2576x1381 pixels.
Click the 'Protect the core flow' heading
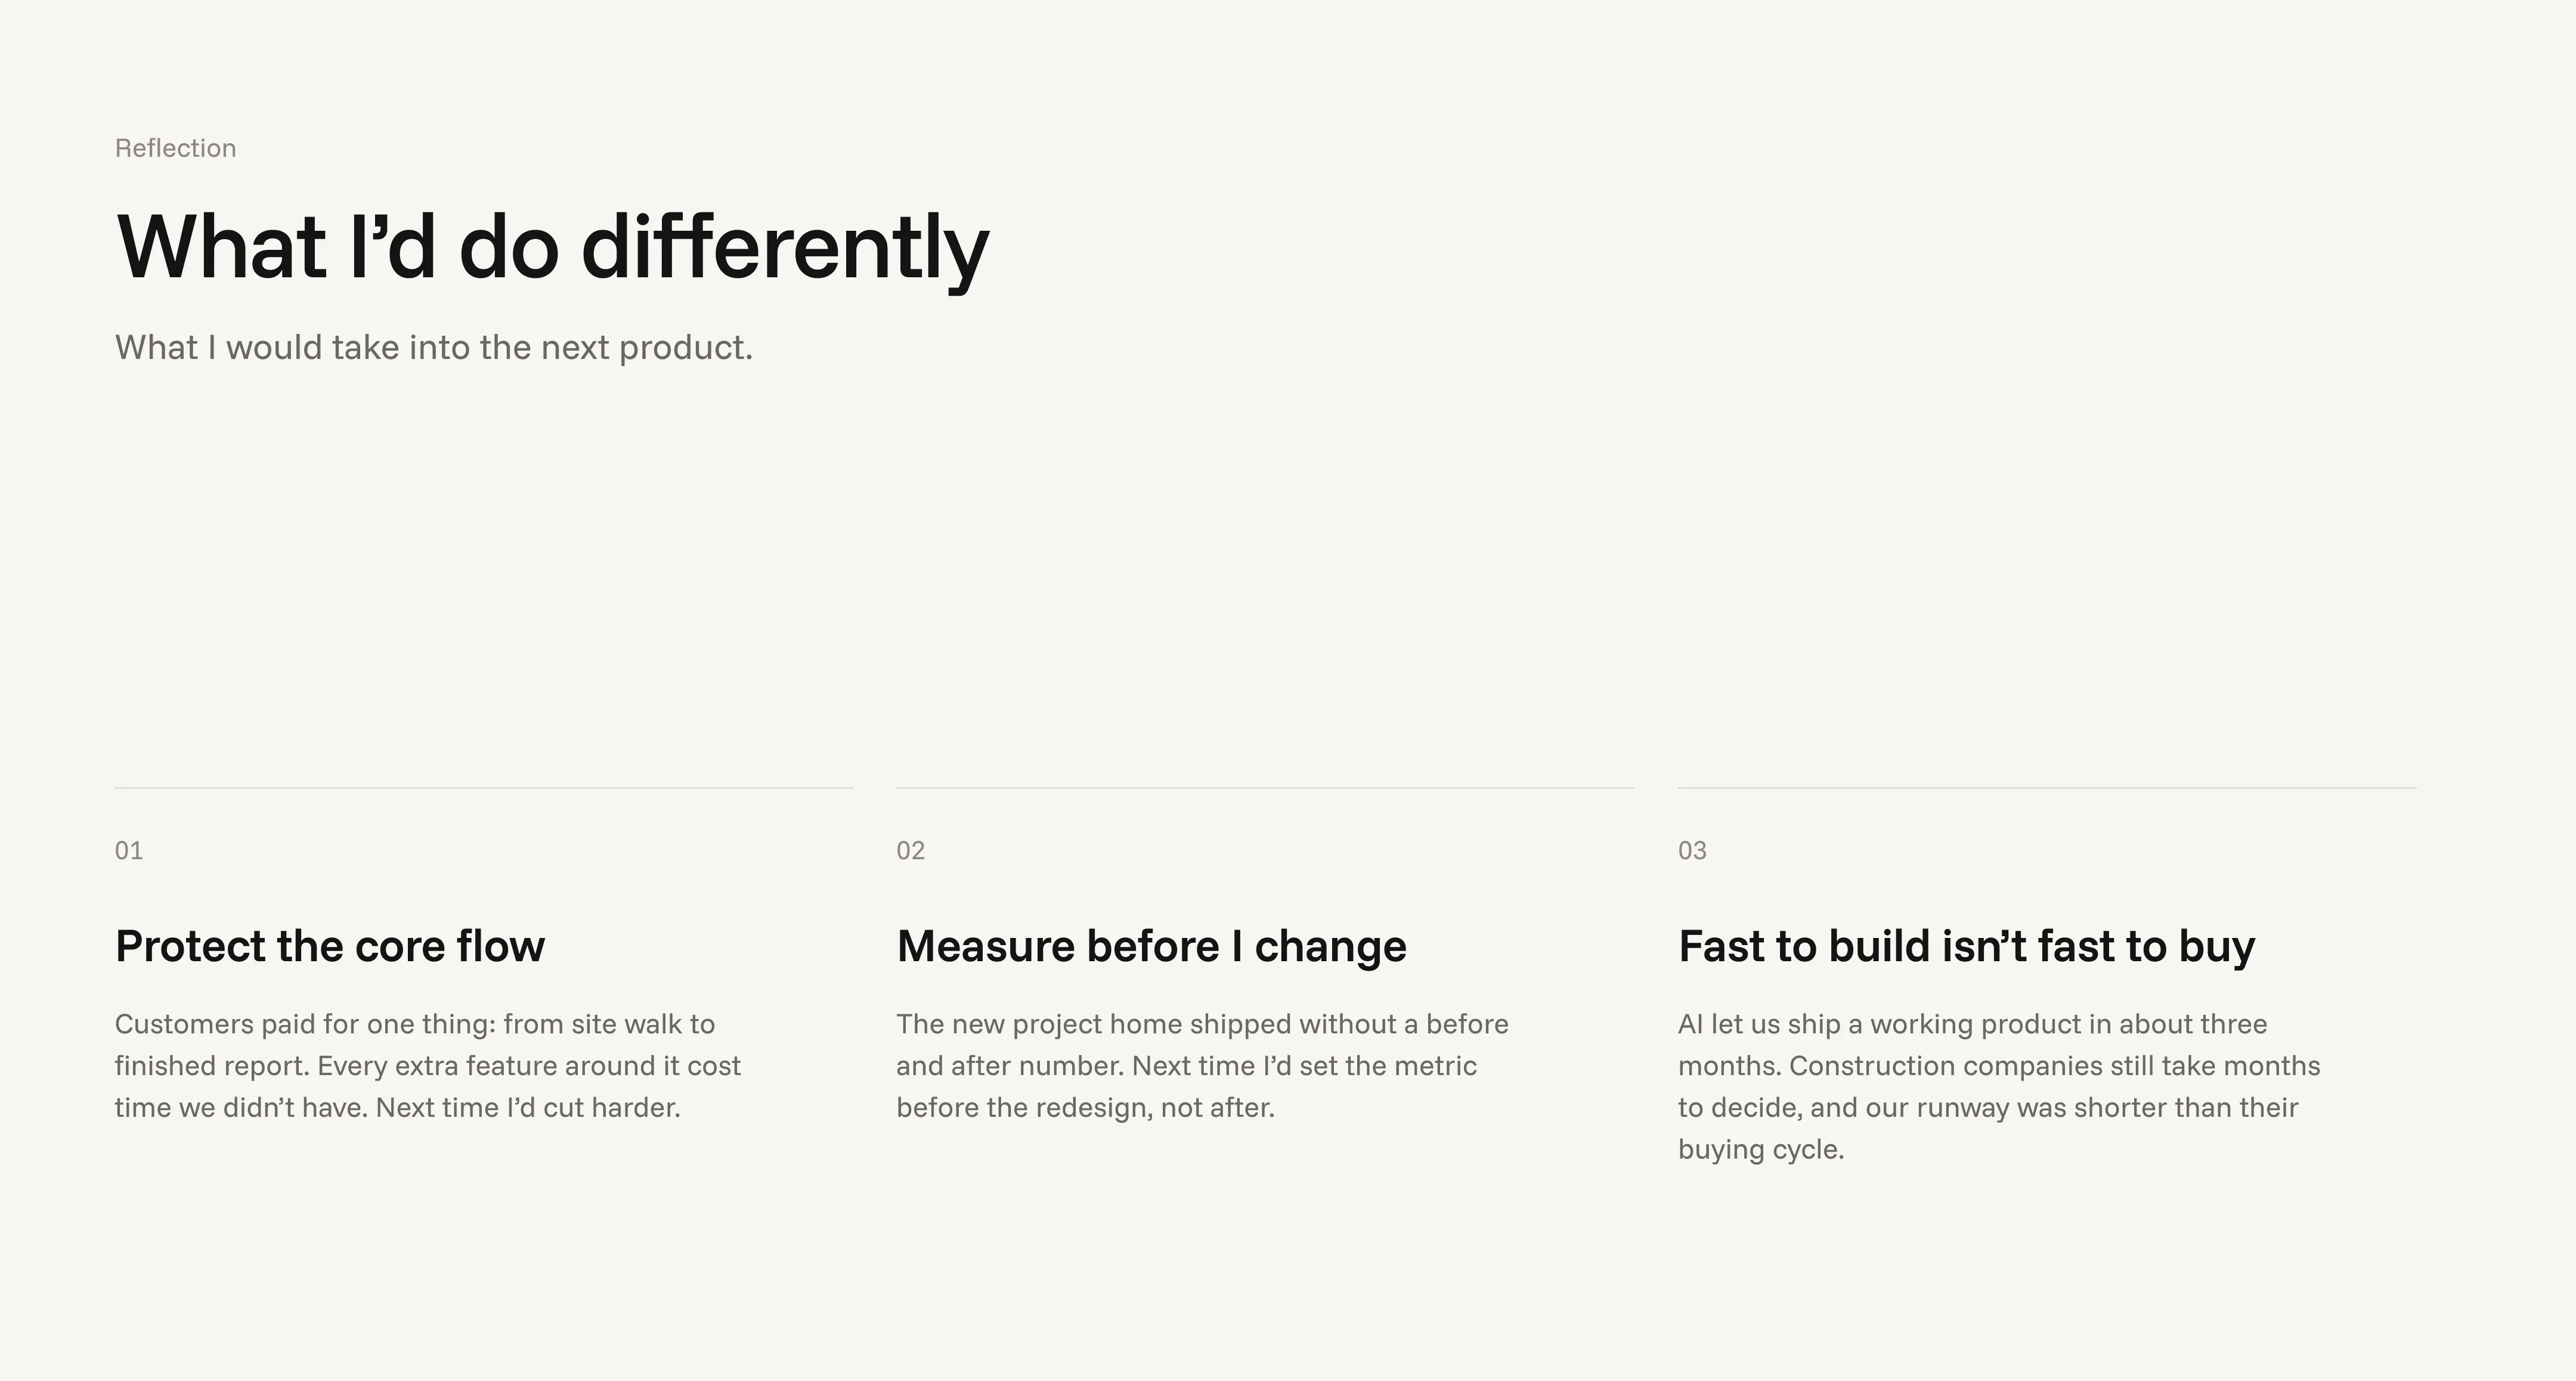tap(330, 946)
